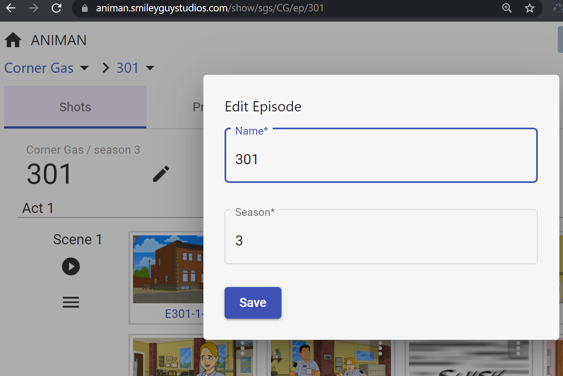The height and width of the screenshot is (376, 563).
Task: Expand the Corner Gas show dropdown arrow
Action: pos(85,68)
